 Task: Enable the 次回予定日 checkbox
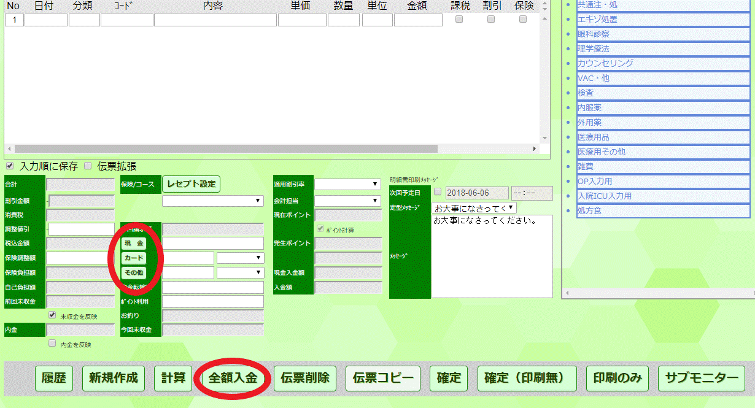[x=438, y=193]
